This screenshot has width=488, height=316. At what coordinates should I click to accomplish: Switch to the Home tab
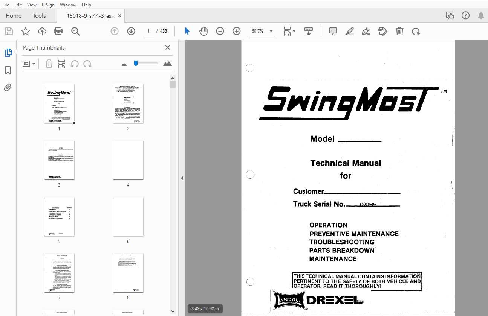coord(14,15)
